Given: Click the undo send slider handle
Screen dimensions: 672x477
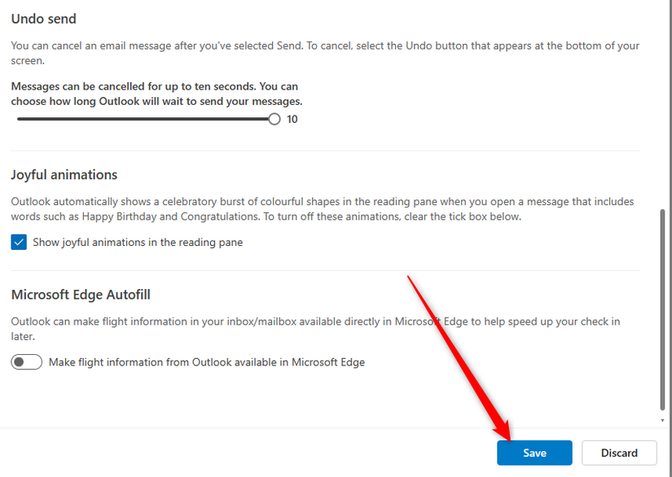Looking at the screenshot, I should pyautogui.click(x=274, y=119).
